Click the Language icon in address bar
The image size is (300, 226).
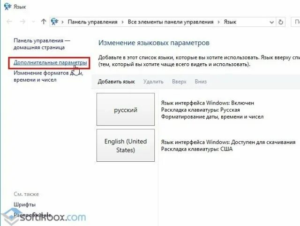coord(55,22)
